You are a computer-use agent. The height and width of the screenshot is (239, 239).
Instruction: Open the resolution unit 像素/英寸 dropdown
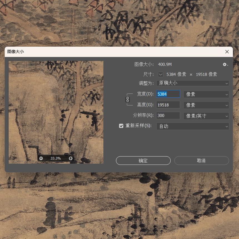(x=206, y=116)
